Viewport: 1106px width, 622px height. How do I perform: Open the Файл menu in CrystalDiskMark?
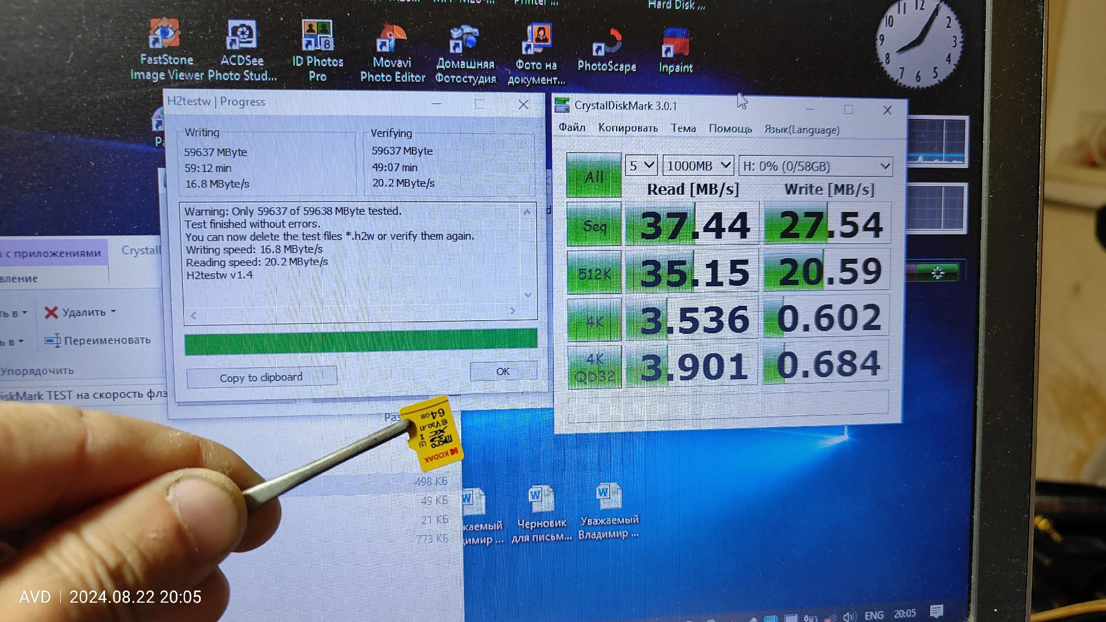pos(571,128)
